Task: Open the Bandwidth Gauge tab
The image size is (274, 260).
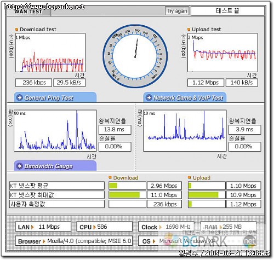Action: [x=55, y=166]
